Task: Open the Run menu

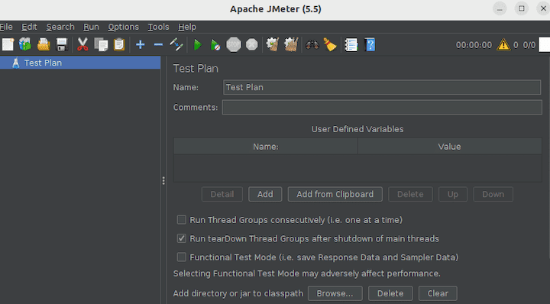Action: pyautogui.click(x=91, y=27)
